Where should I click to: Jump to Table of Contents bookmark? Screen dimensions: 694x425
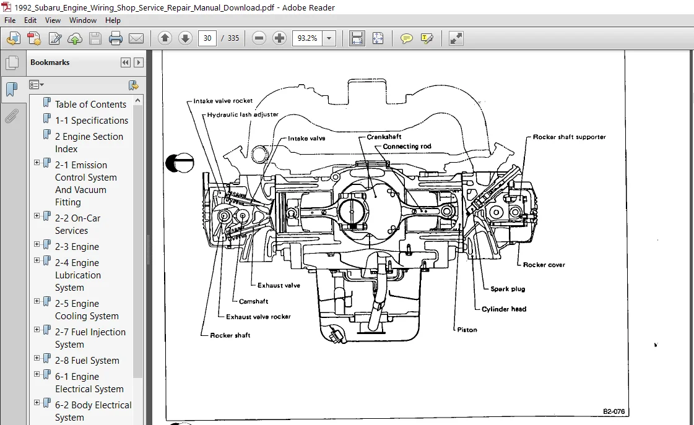pyautogui.click(x=91, y=105)
